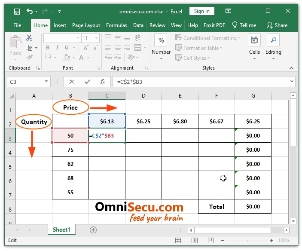Switch to the Review tab
This screenshot has height=251, width=302.
click(157, 25)
